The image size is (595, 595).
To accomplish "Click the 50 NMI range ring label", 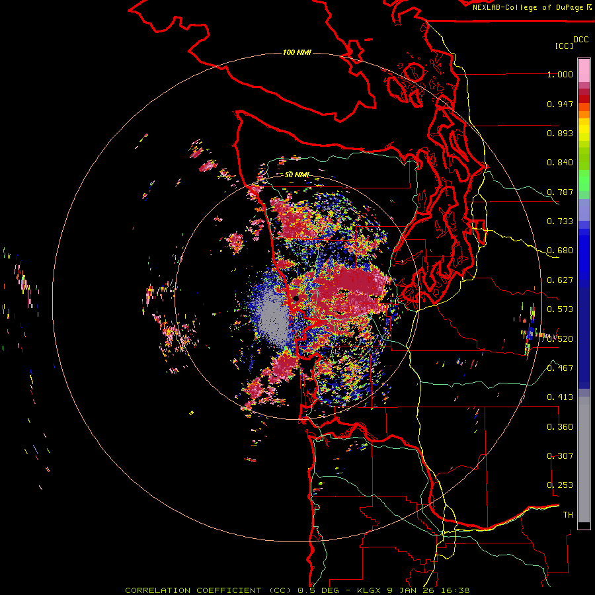I will tap(297, 175).
